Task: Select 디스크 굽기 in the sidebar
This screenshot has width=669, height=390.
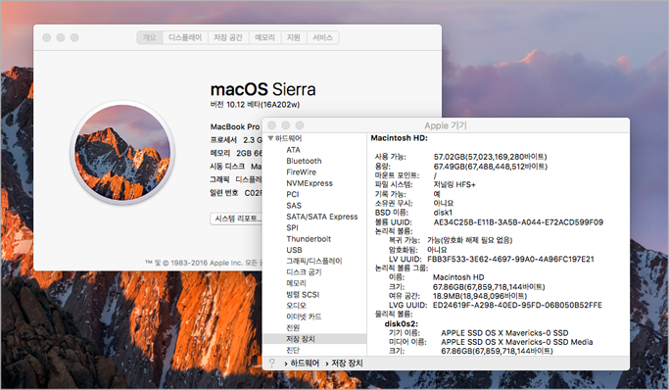Action: tap(304, 271)
